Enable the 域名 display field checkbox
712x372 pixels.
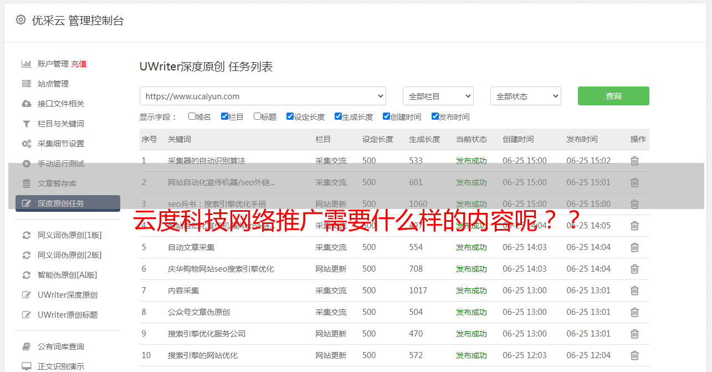[x=192, y=116]
